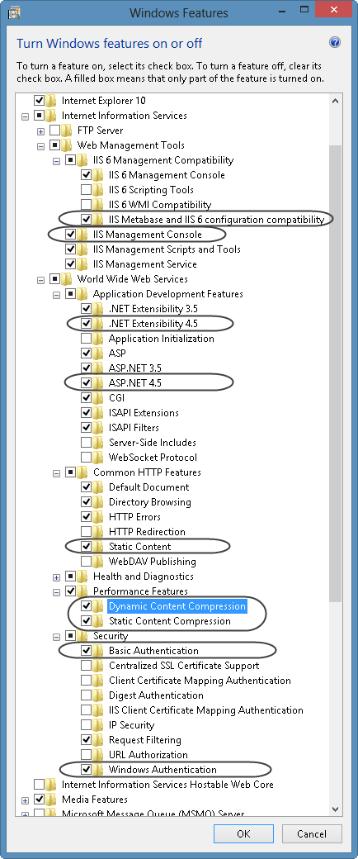The height and width of the screenshot is (859, 358).
Task: Collapse the Application Development Features node
Action: [x=56, y=294]
